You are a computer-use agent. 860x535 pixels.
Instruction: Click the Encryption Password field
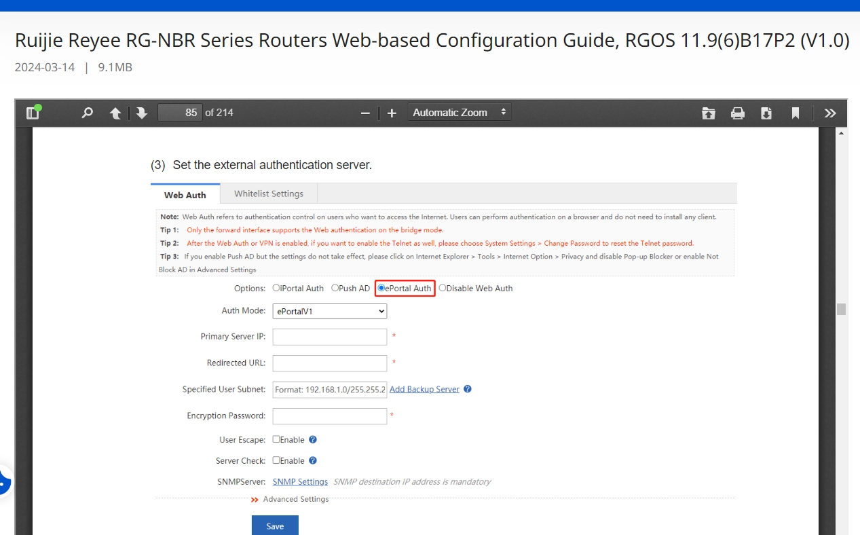pyautogui.click(x=330, y=416)
